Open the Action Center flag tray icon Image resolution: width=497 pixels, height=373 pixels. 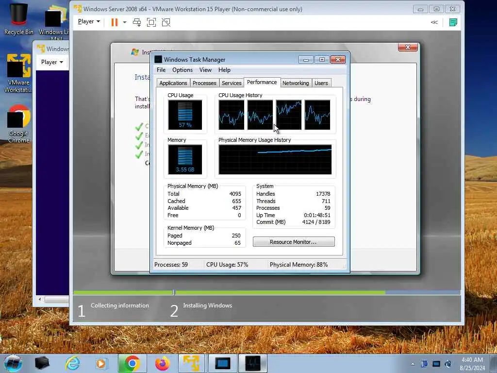coord(424,364)
